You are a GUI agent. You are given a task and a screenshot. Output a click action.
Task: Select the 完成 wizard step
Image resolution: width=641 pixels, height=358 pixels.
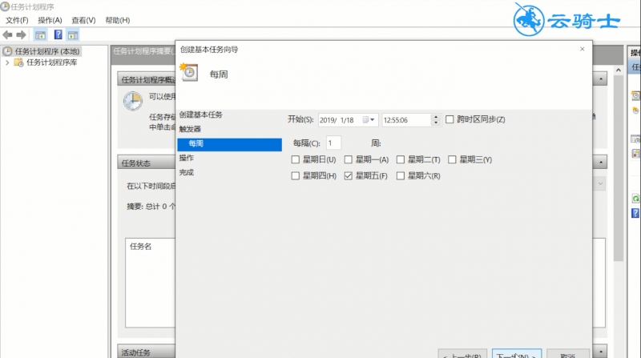coord(187,172)
